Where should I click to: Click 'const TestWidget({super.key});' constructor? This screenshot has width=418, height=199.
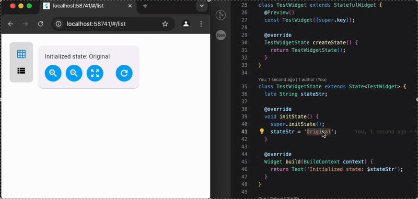click(309, 20)
